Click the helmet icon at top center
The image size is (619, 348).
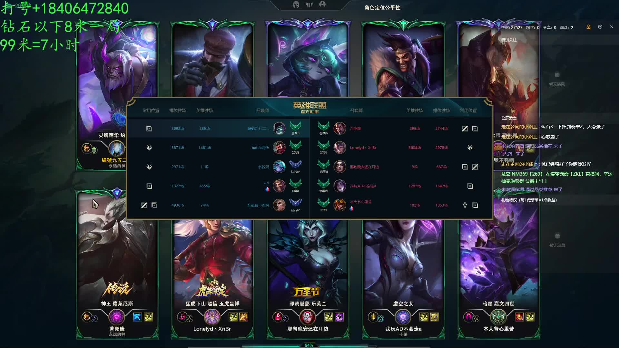pyautogui.click(x=296, y=5)
